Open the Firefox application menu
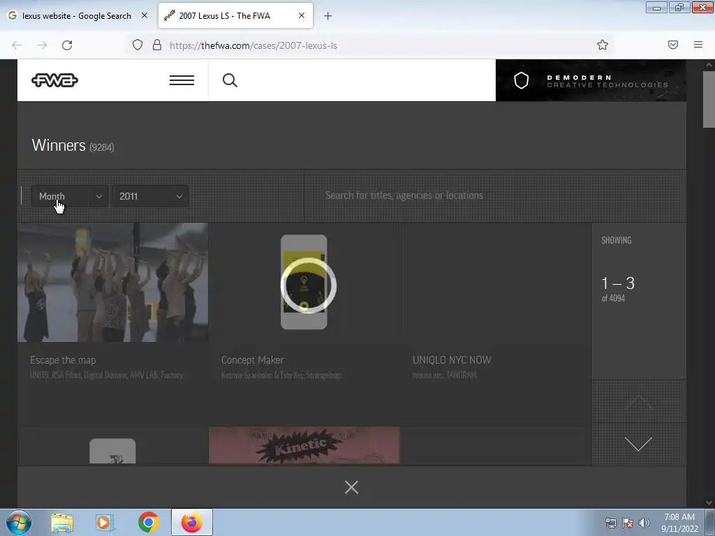Screen dimensions: 715x536 (698, 45)
